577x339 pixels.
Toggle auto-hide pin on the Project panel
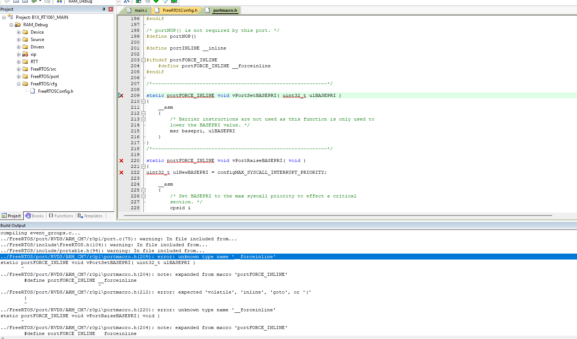[104, 9]
